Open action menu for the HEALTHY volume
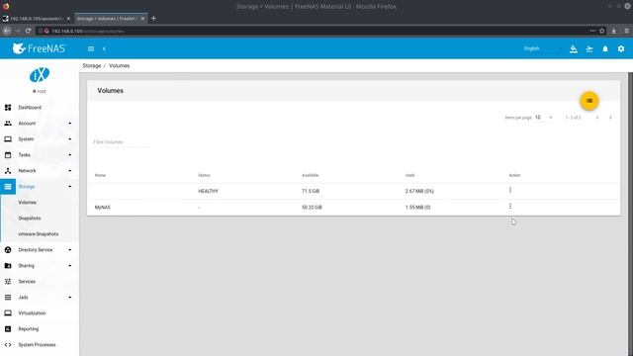This screenshot has width=633, height=356. click(510, 190)
